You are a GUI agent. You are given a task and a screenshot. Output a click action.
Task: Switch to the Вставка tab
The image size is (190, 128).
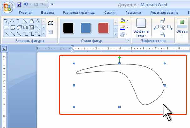pyautogui.click(x=47, y=13)
